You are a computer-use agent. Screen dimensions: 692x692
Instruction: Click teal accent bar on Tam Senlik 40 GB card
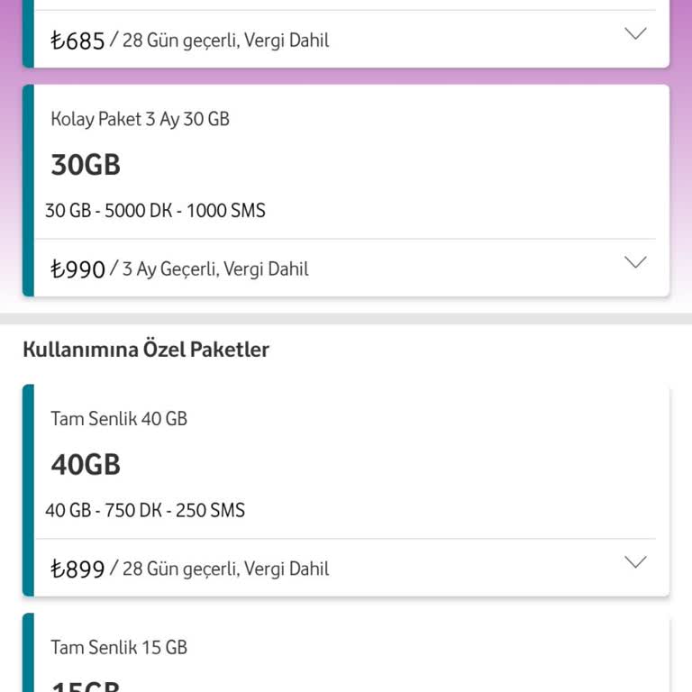pyautogui.click(x=28, y=490)
